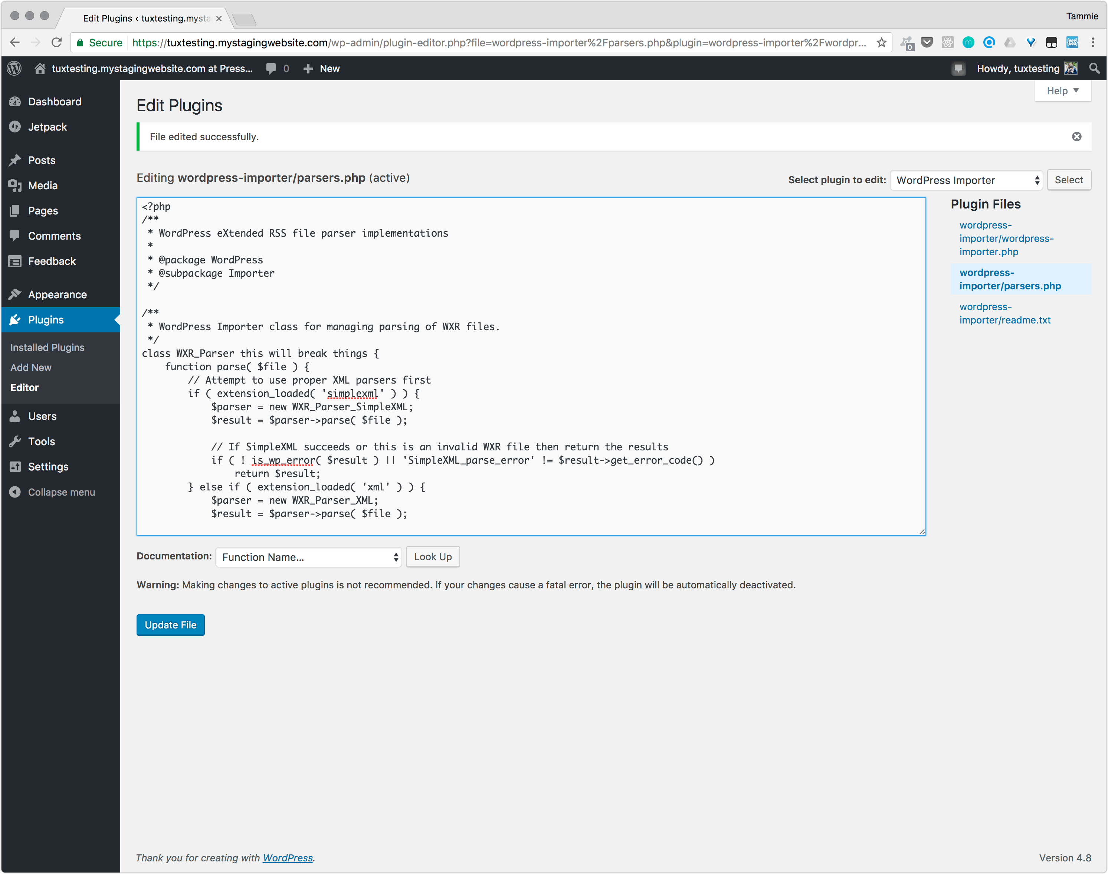The image size is (1108, 874).
Task: Click the Jetpack icon in sidebar
Action: tap(15, 127)
